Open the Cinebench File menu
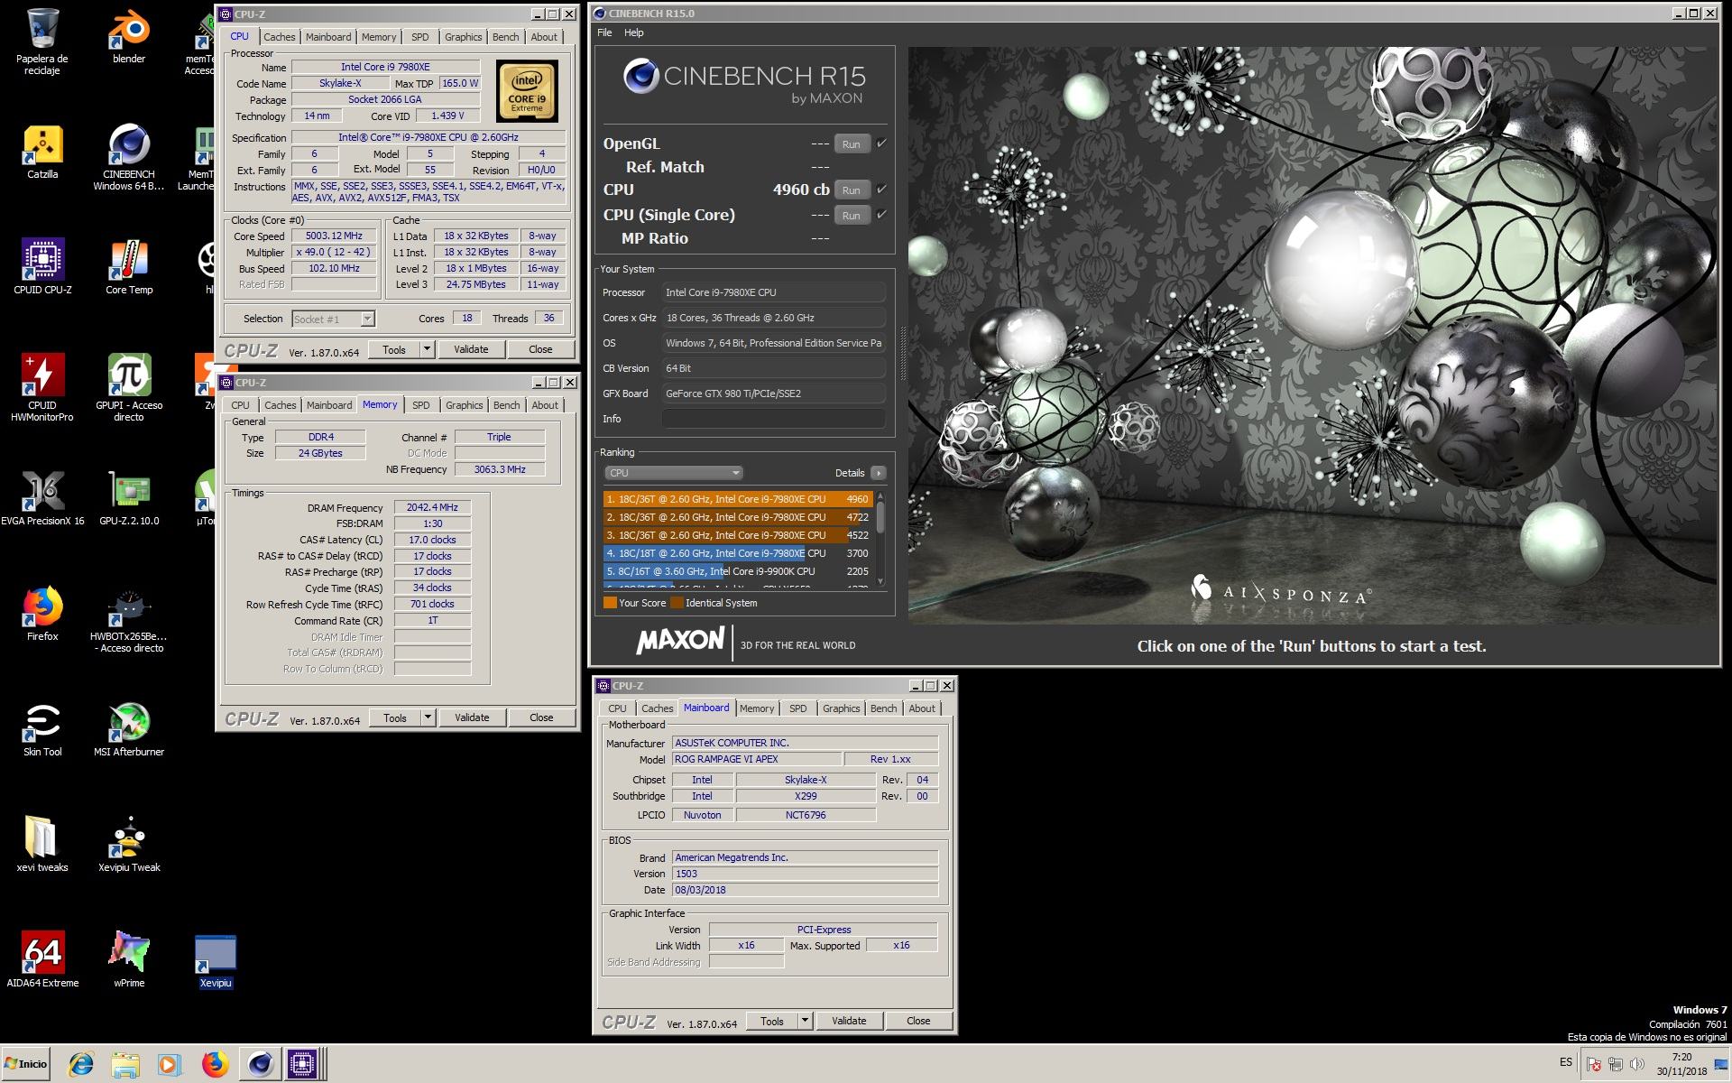Image resolution: width=1732 pixels, height=1083 pixels. click(x=604, y=32)
